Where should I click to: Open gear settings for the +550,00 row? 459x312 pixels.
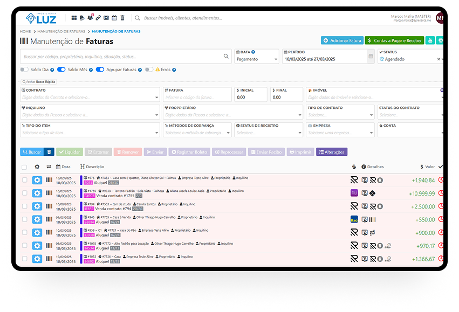pyautogui.click(x=37, y=220)
